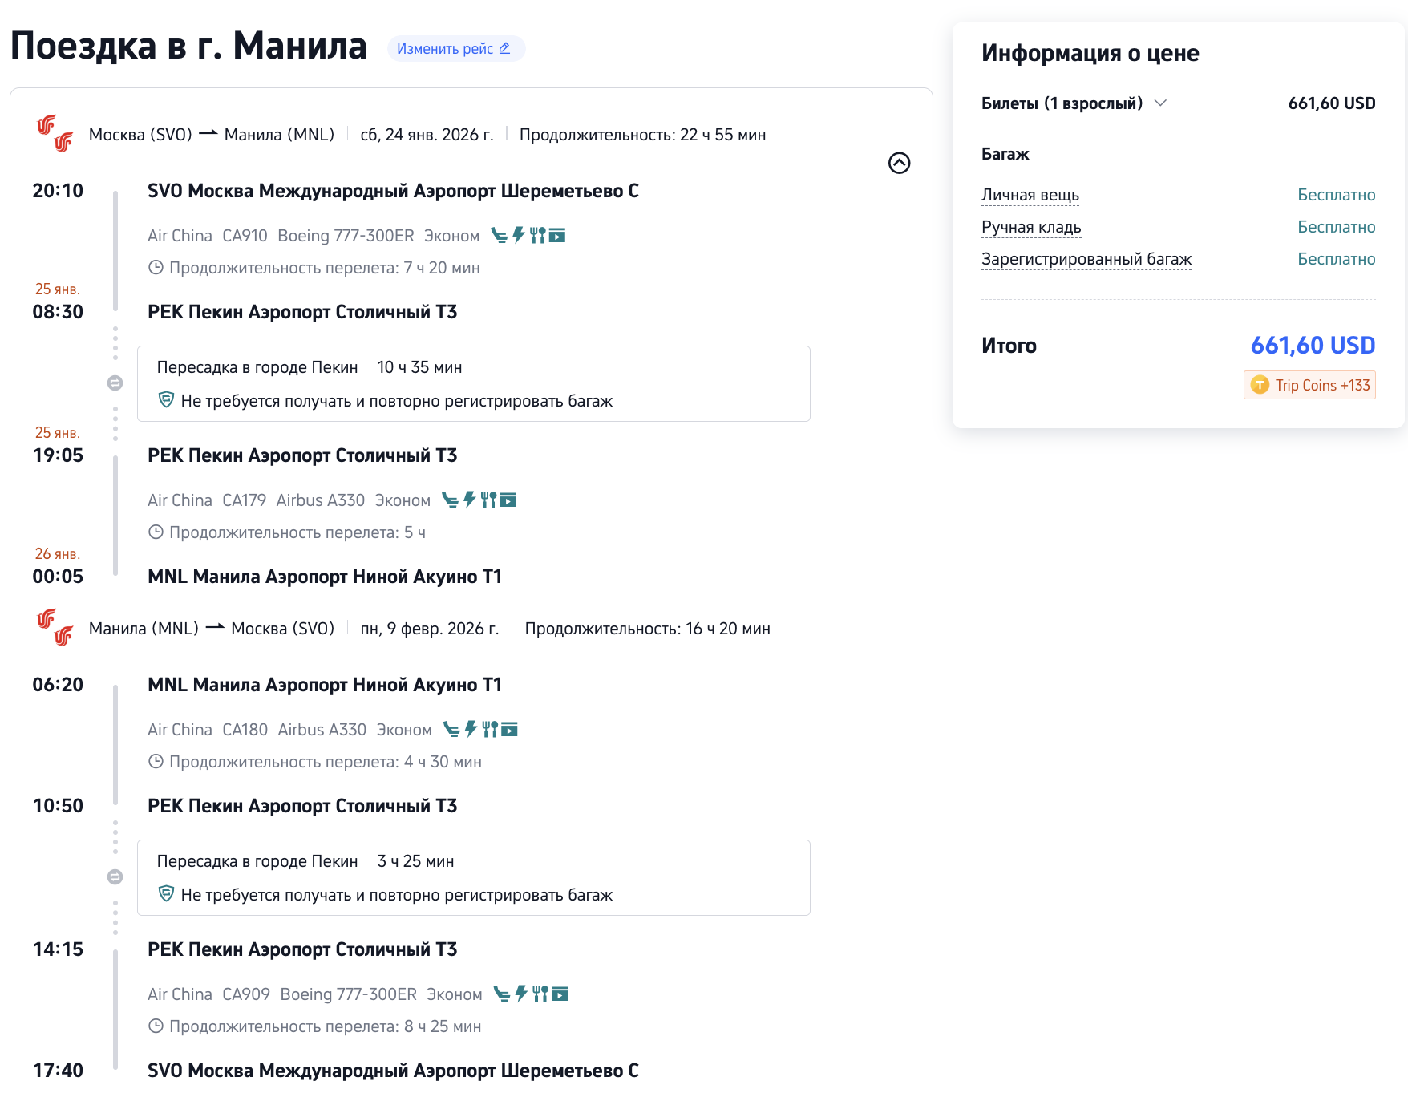The width and height of the screenshot is (1408, 1097).
Task: Click Изменить рейс to change flight
Action: [x=455, y=49]
